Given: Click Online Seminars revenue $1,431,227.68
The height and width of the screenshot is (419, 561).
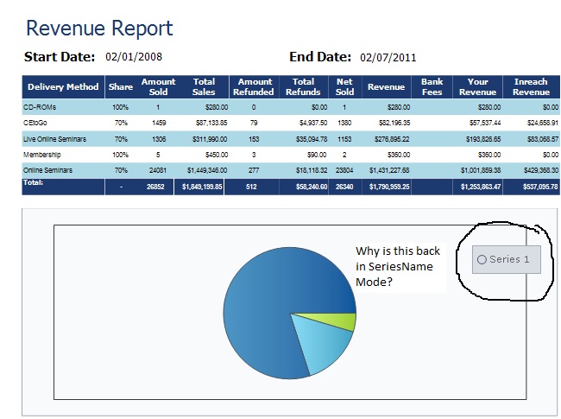Looking at the screenshot, I should 389,170.
